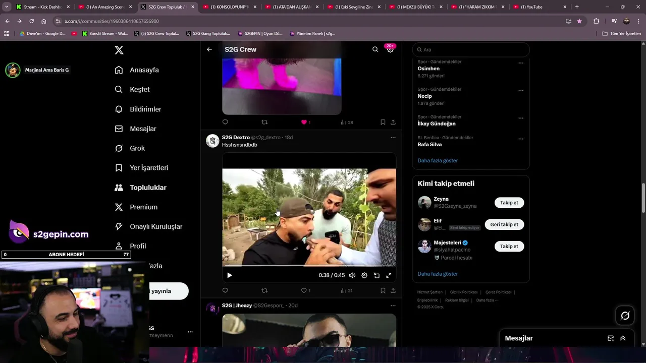Click the Ara search field
The height and width of the screenshot is (363, 646).
coord(471,50)
